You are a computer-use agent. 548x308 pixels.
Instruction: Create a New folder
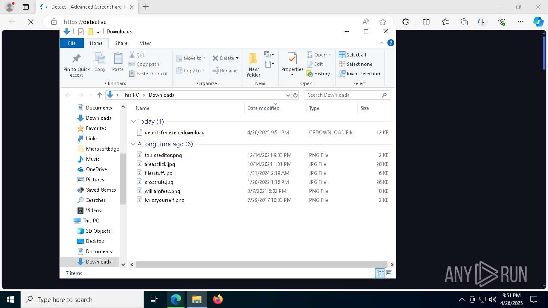click(x=253, y=65)
